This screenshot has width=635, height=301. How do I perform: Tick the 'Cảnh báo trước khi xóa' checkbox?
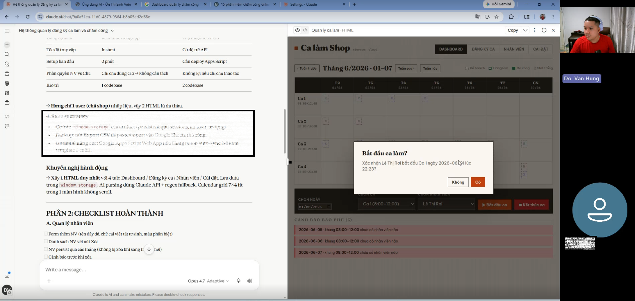point(46,257)
